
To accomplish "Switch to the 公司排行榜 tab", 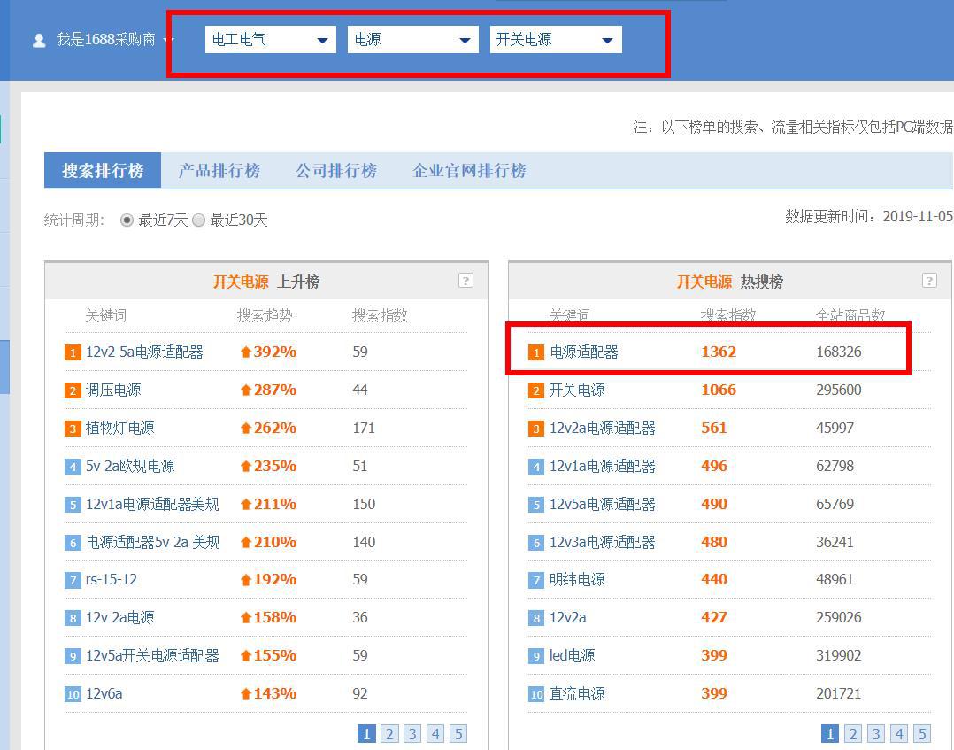I will pyautogui.click(x=335, y=170).
